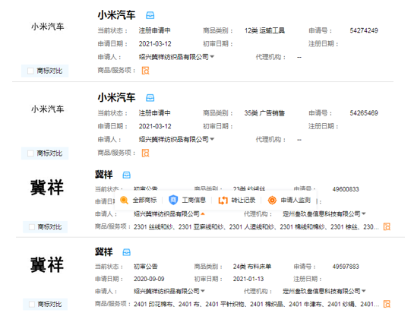Screen dimensions: 414x332
Task: Expand applicant dropdown for application 54265469
Action: (x=212, y=139)
